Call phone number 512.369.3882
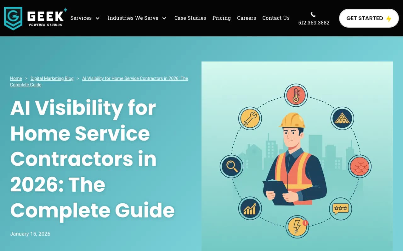Image resolution: width=403 pixels, height=251 pixels. click(314, 23)
